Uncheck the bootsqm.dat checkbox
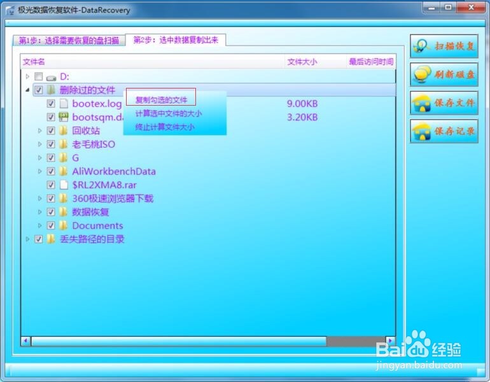This screenshot has width=490, height=382. pos(51,117)
